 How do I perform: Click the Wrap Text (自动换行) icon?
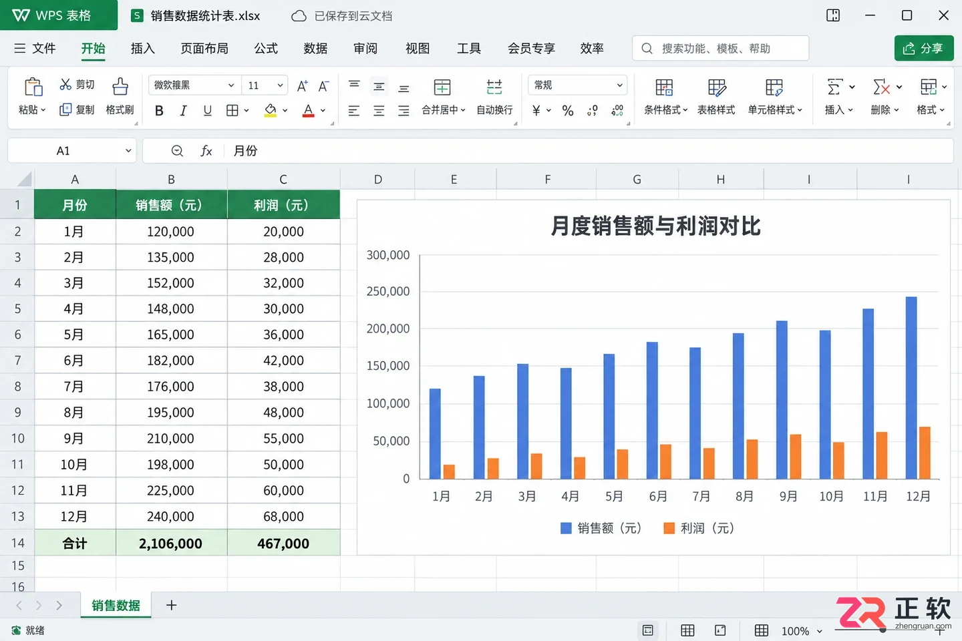[494, 87]
